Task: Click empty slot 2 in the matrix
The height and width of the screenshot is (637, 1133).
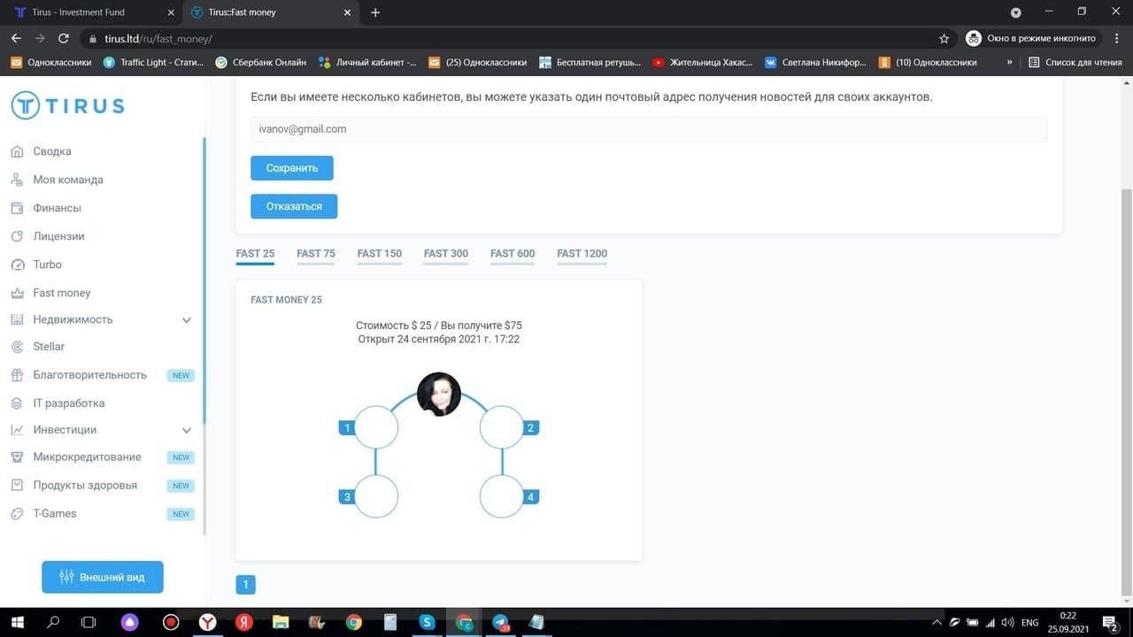Action: point(502,428)
